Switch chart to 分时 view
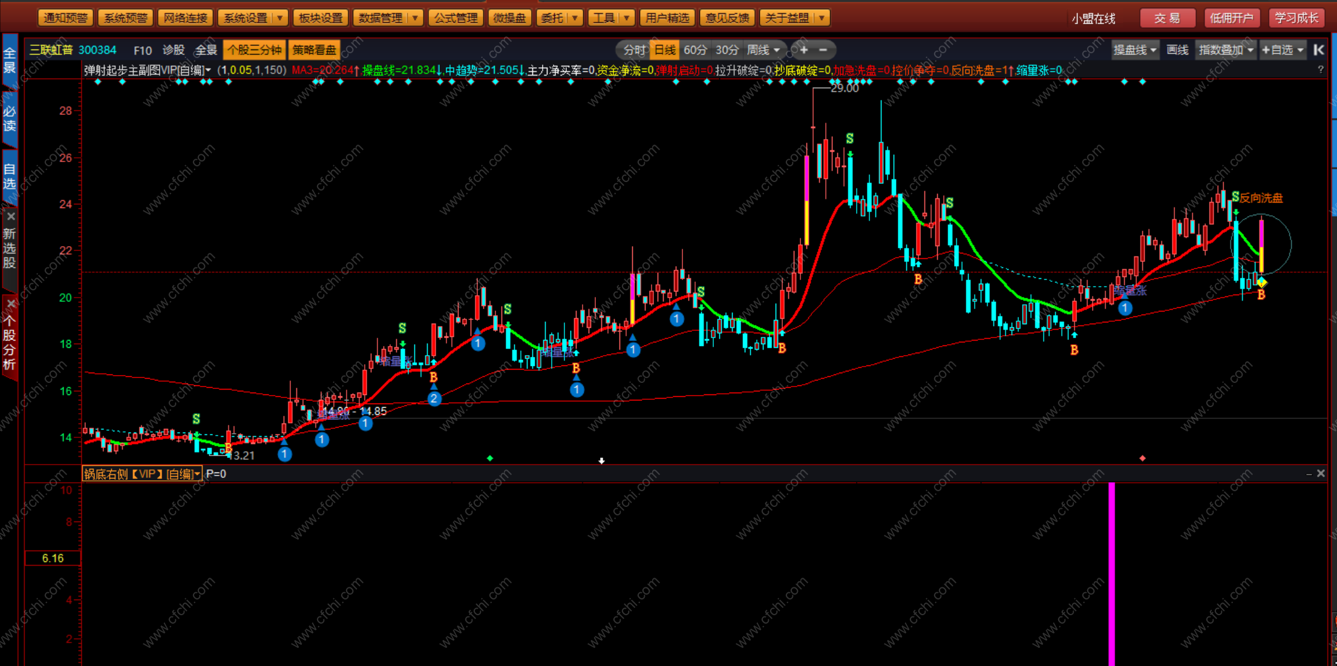Viewport: 1337px width, 666px height. tap(634, 50)
